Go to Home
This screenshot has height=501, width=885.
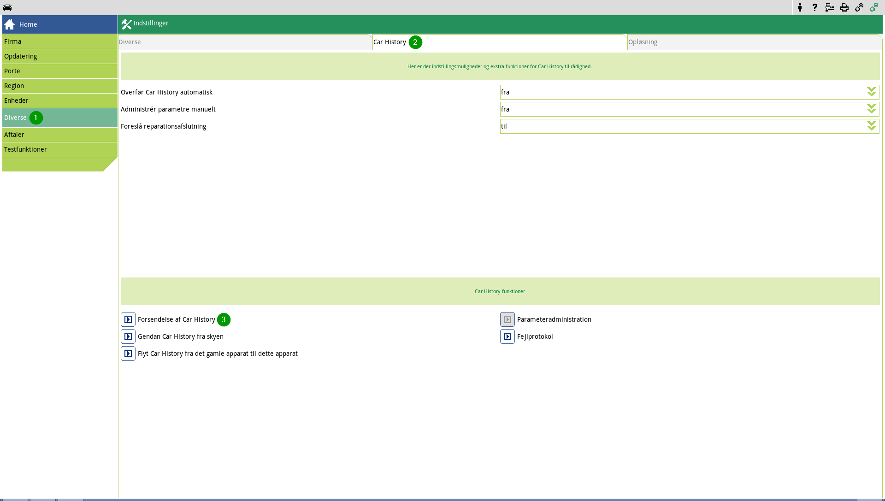(60, 24)
